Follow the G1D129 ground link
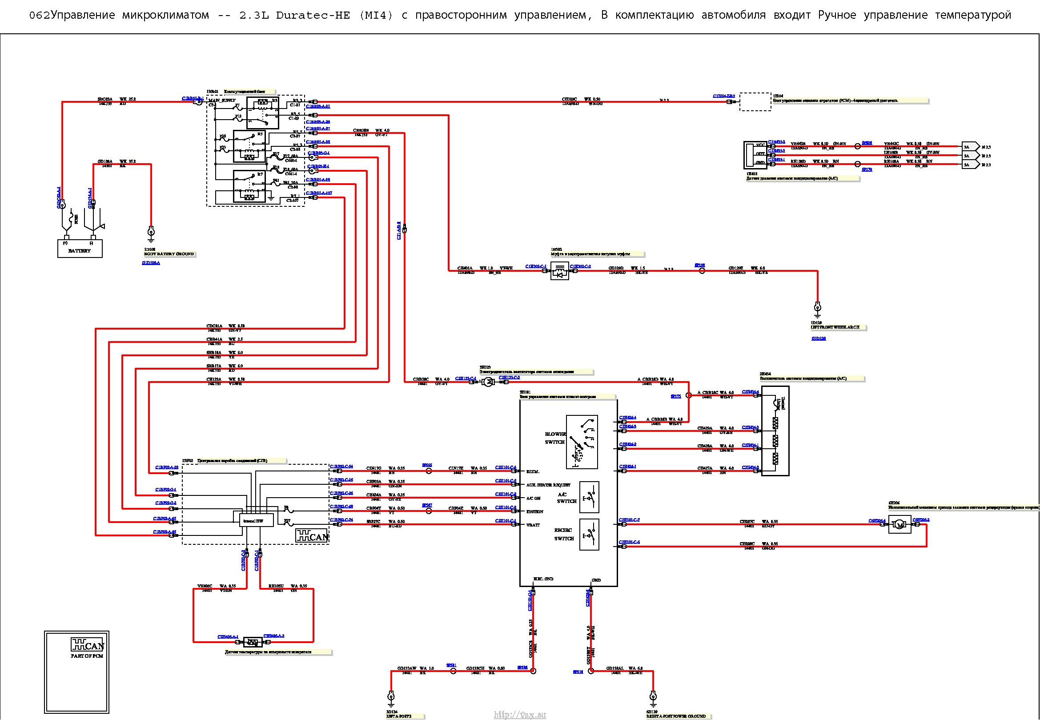Viewport: 1040px width, 720px height. 819,339
